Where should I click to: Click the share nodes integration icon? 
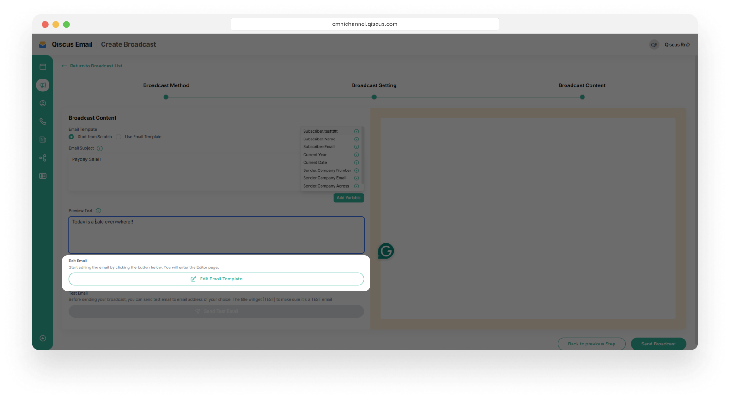tap(43, 158)
